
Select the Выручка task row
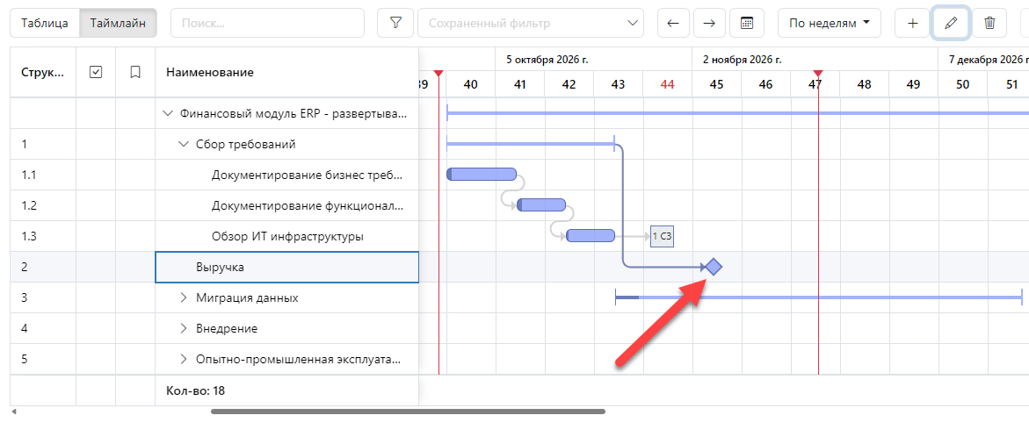286,267
